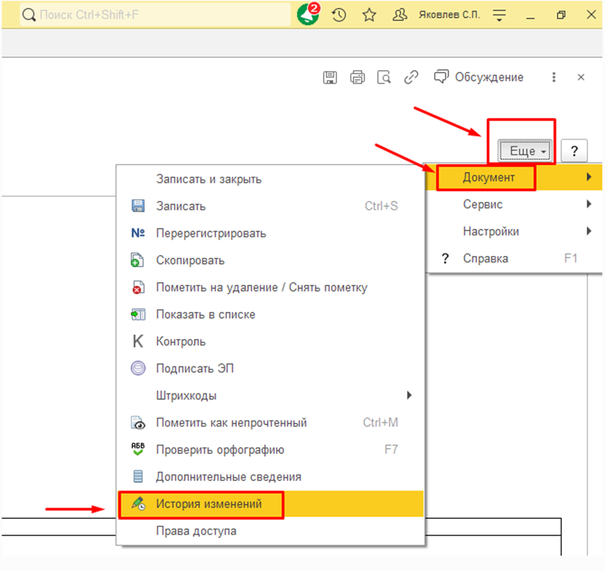Click the № icon for Перерегистрировать
Viewport: 605px width, 571px height.
pyautogui.click(x=138, y=233)
